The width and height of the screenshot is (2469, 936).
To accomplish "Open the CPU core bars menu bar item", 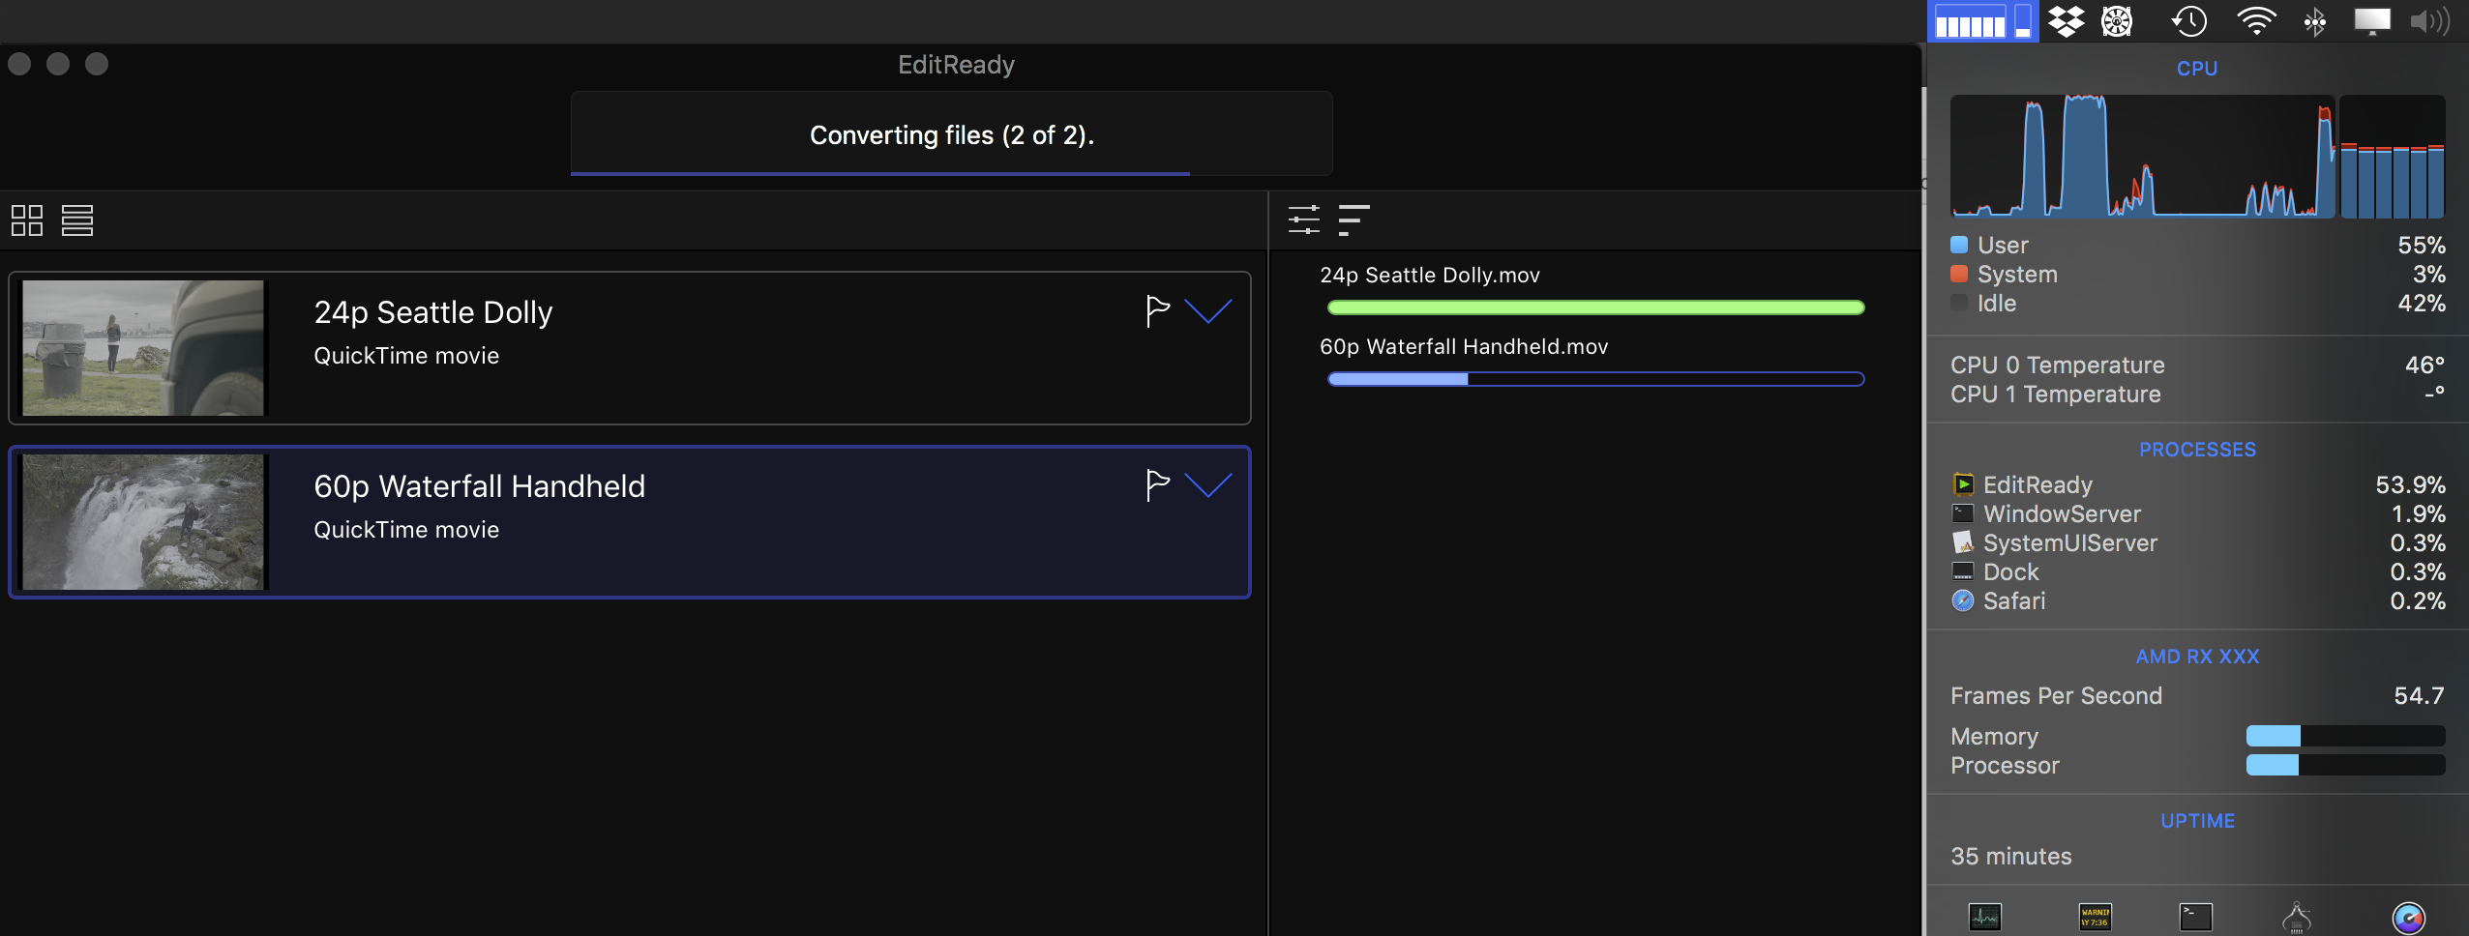I will (x=1970, y=21).
